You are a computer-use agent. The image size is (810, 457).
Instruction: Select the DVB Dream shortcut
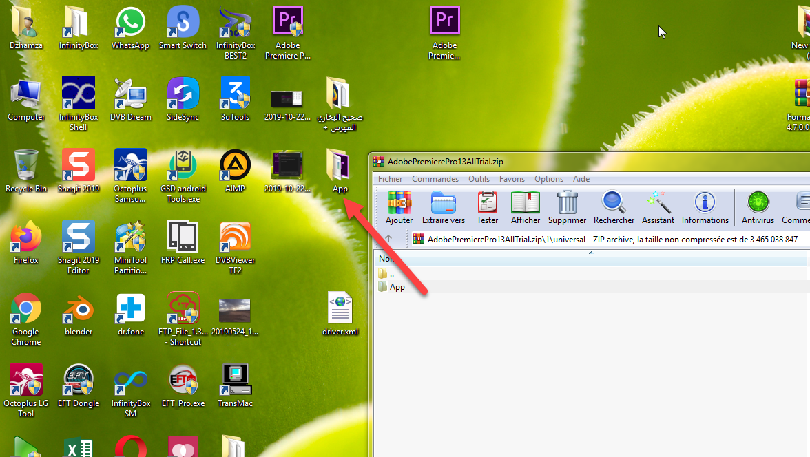pyautogui.click(x=130, y=100)
